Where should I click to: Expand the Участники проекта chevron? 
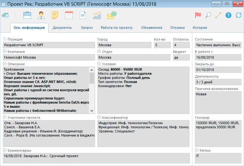(x=5, y=117)
